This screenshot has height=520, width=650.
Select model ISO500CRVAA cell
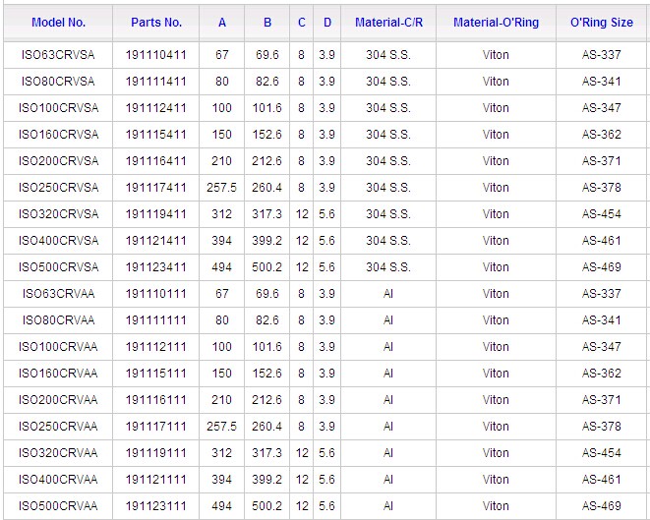click(x=59, y=506)
